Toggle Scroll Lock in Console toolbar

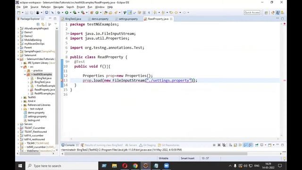[x=235, y=145]
